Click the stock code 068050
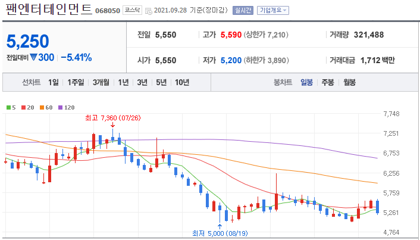This screenshot has width=420, height=240. tap(108, 11)
